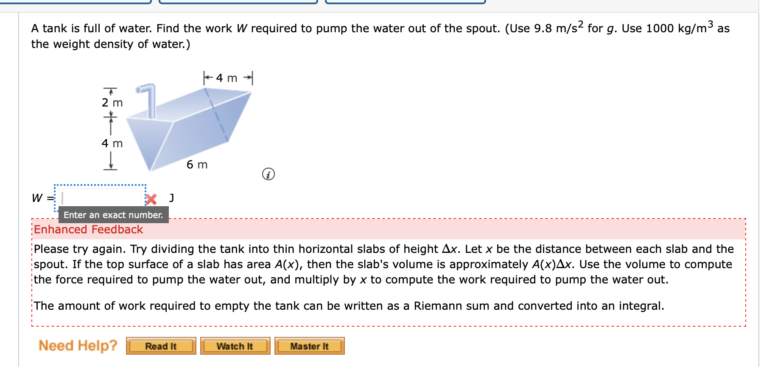Click the info icon below the tank figure

[269, 174]
